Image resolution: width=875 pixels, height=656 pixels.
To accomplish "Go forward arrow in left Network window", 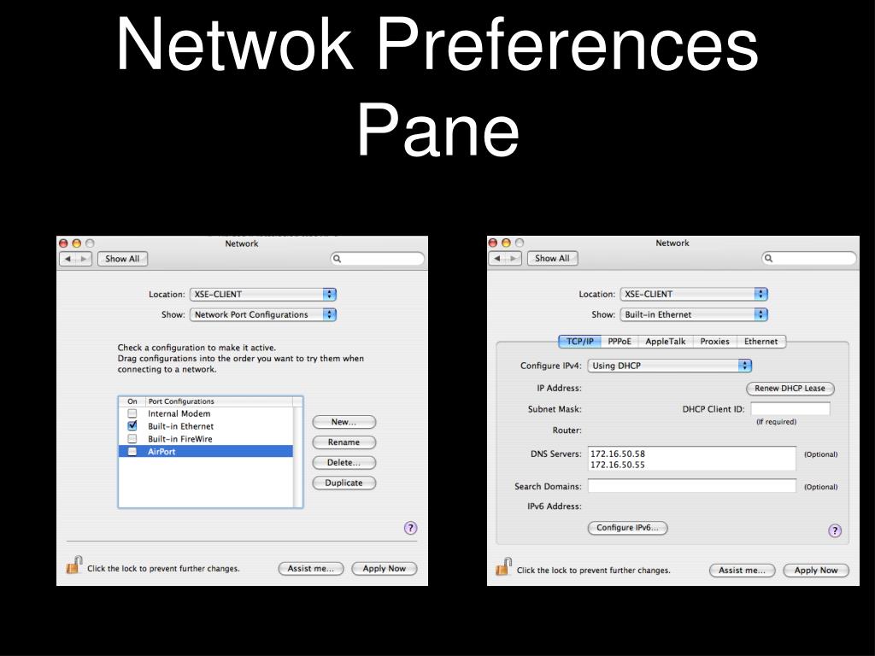I will (x=84, y=259).
